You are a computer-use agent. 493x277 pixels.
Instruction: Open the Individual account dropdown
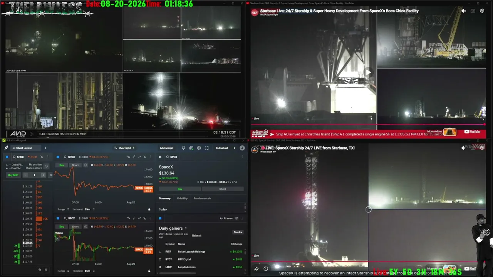226,148
